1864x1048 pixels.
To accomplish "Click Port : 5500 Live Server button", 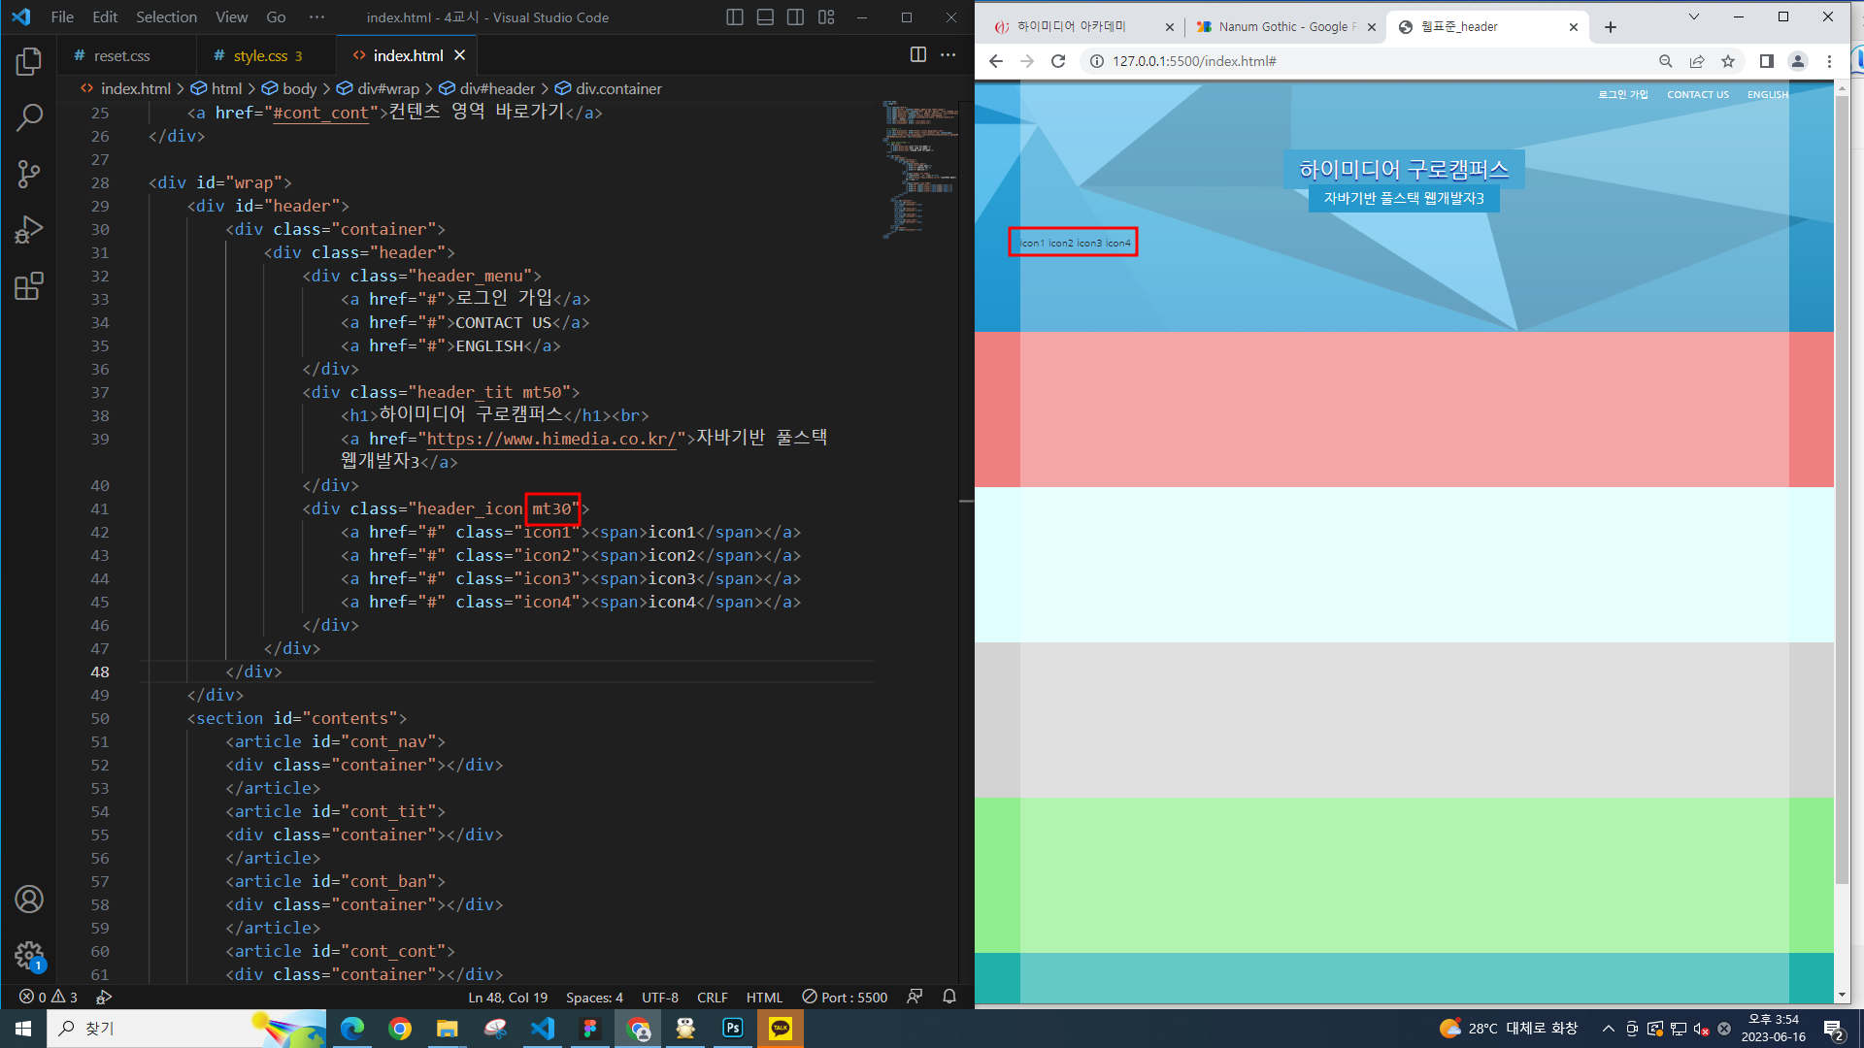I will click(x=845, y=998).
